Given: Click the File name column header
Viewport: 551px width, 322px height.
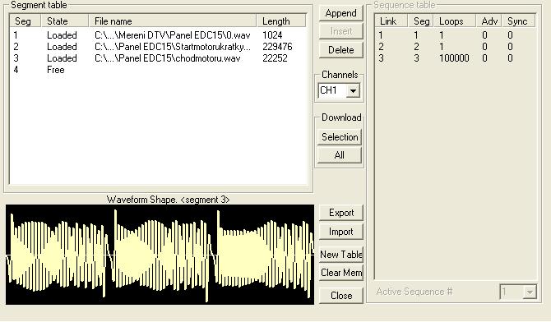Looking at the screenshot, I should (173, 21).
